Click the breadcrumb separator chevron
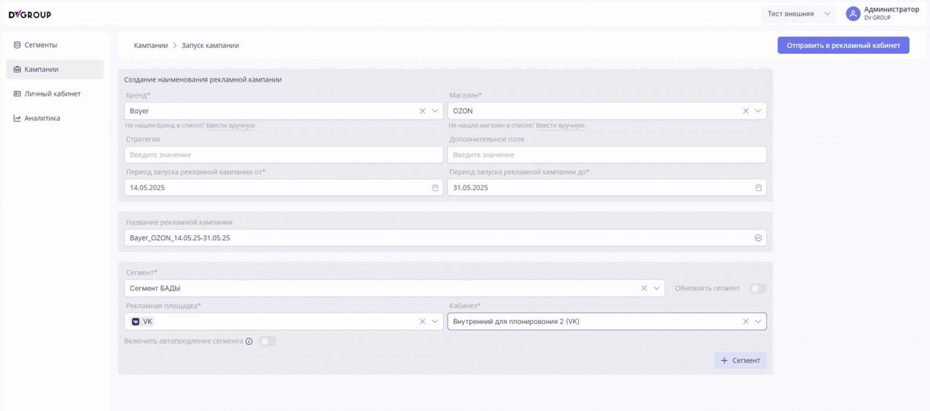The width and height of the screenshot is (930, 411). point(174,45)
